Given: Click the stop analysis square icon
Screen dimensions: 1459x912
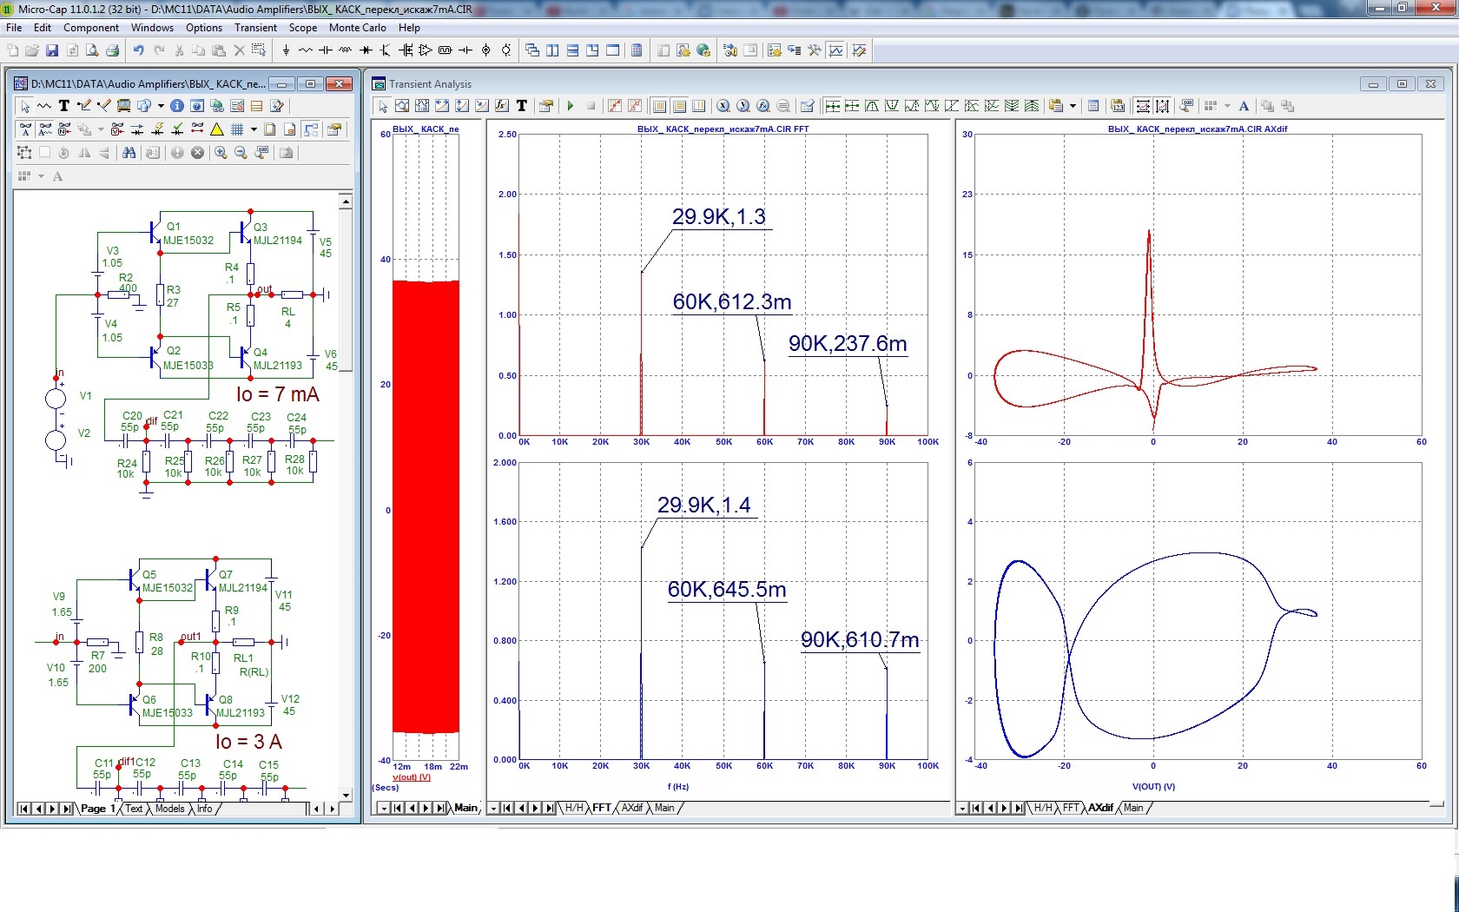Looking at the screenshot, I should tap(591, 106).
